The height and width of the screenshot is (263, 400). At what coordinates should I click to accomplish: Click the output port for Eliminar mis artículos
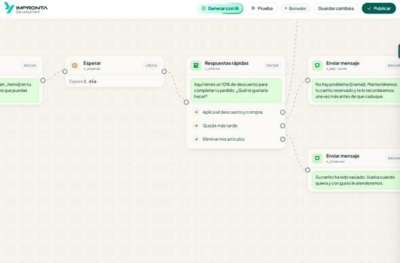(x=283, y=139)
